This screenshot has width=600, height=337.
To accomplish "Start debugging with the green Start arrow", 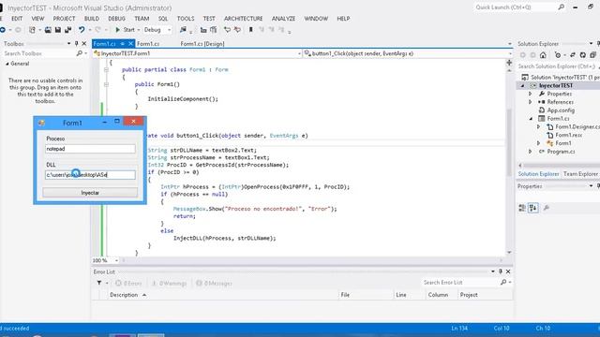I will (118, 30).
